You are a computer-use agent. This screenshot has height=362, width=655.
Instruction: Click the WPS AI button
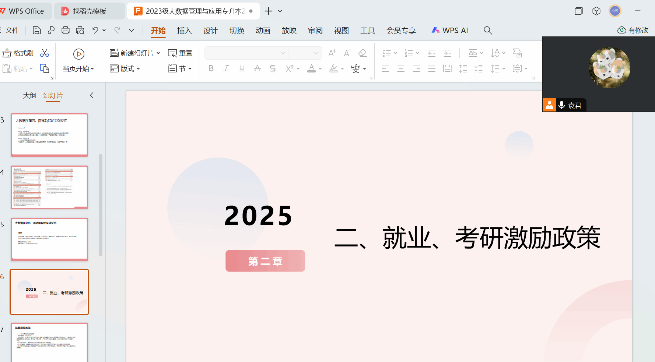[450, 31]
